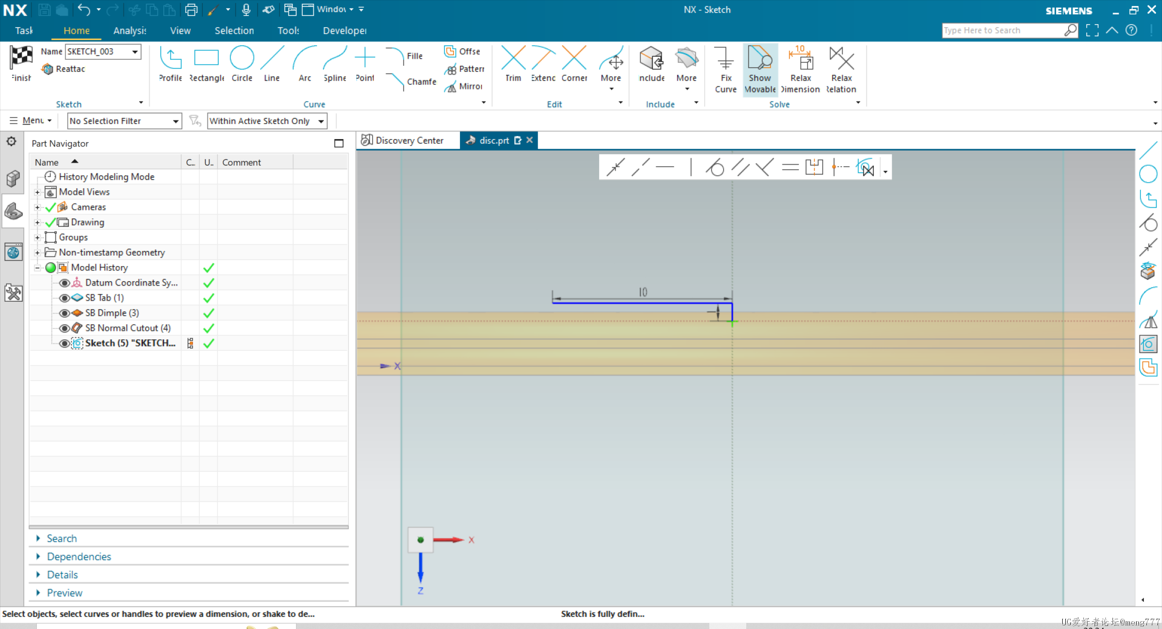This screenshot has width=1162, height=629.
Task: Toggle visibility of Sketch (5)
Action: pos(64,344)
